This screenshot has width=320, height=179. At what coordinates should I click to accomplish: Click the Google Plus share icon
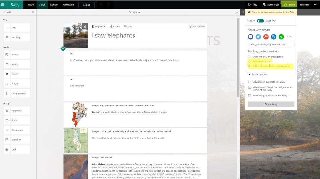tap(266, 37)
